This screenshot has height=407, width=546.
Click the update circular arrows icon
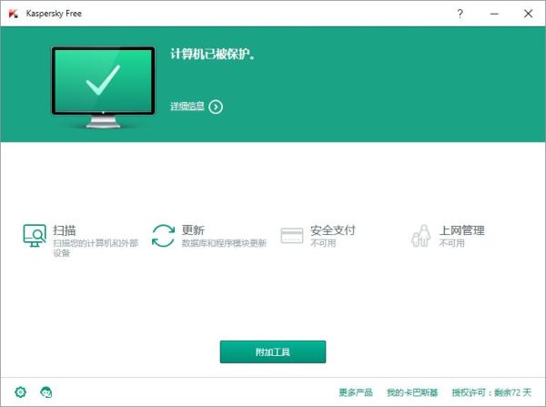163,236
